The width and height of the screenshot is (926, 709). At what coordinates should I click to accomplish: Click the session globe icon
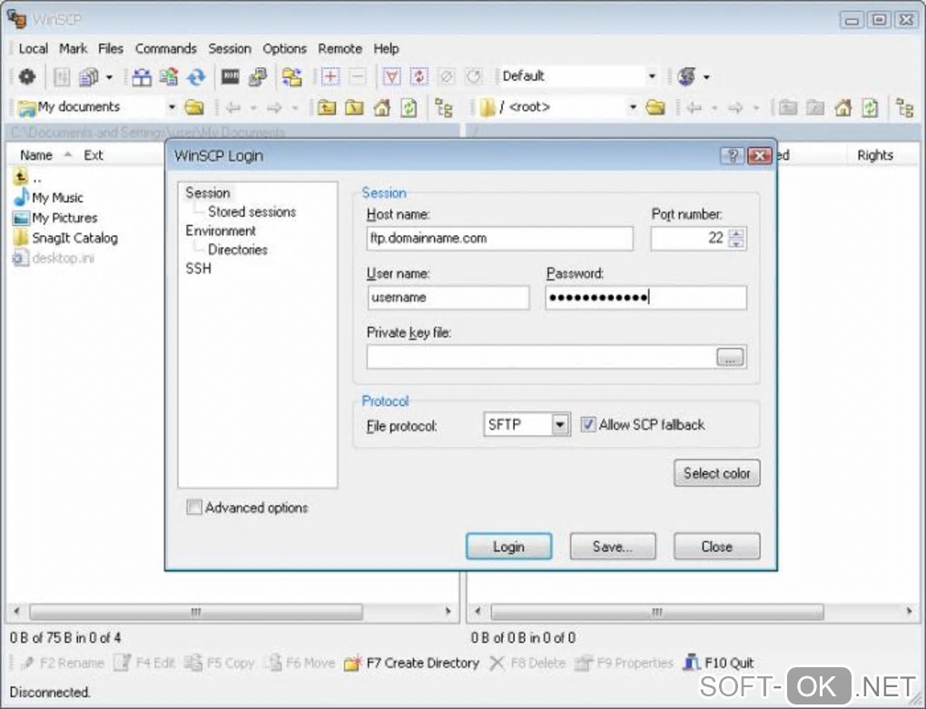pos(686,77)
